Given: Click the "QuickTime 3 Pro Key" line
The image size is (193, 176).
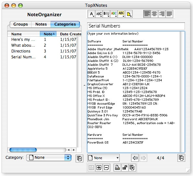Looking at the screenshot, I should [x=103, y=115].
